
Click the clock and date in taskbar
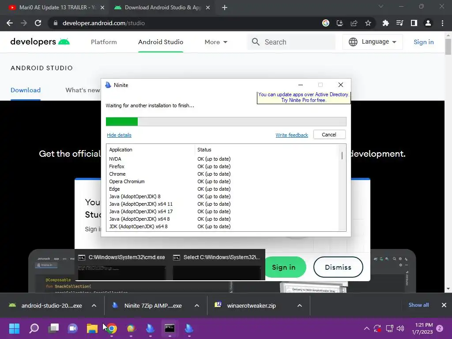(422, 328)
